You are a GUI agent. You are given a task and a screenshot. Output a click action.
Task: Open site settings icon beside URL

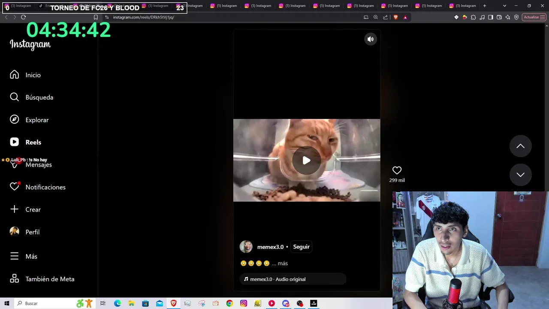point(107,17)
